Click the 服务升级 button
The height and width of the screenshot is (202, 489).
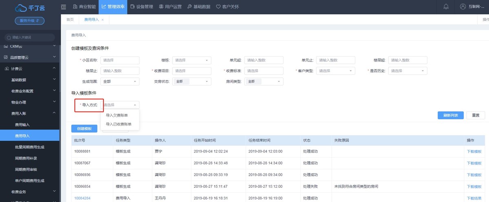pyautogui.click(x=30, y=21)
